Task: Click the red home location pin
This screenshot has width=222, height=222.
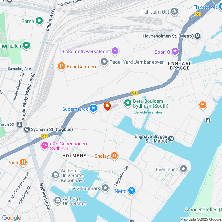Action: 107,106
